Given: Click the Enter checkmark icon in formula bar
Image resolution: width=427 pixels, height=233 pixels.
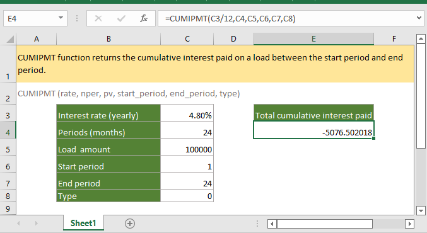Looking at the screenshot, I should tap(121, 18).
